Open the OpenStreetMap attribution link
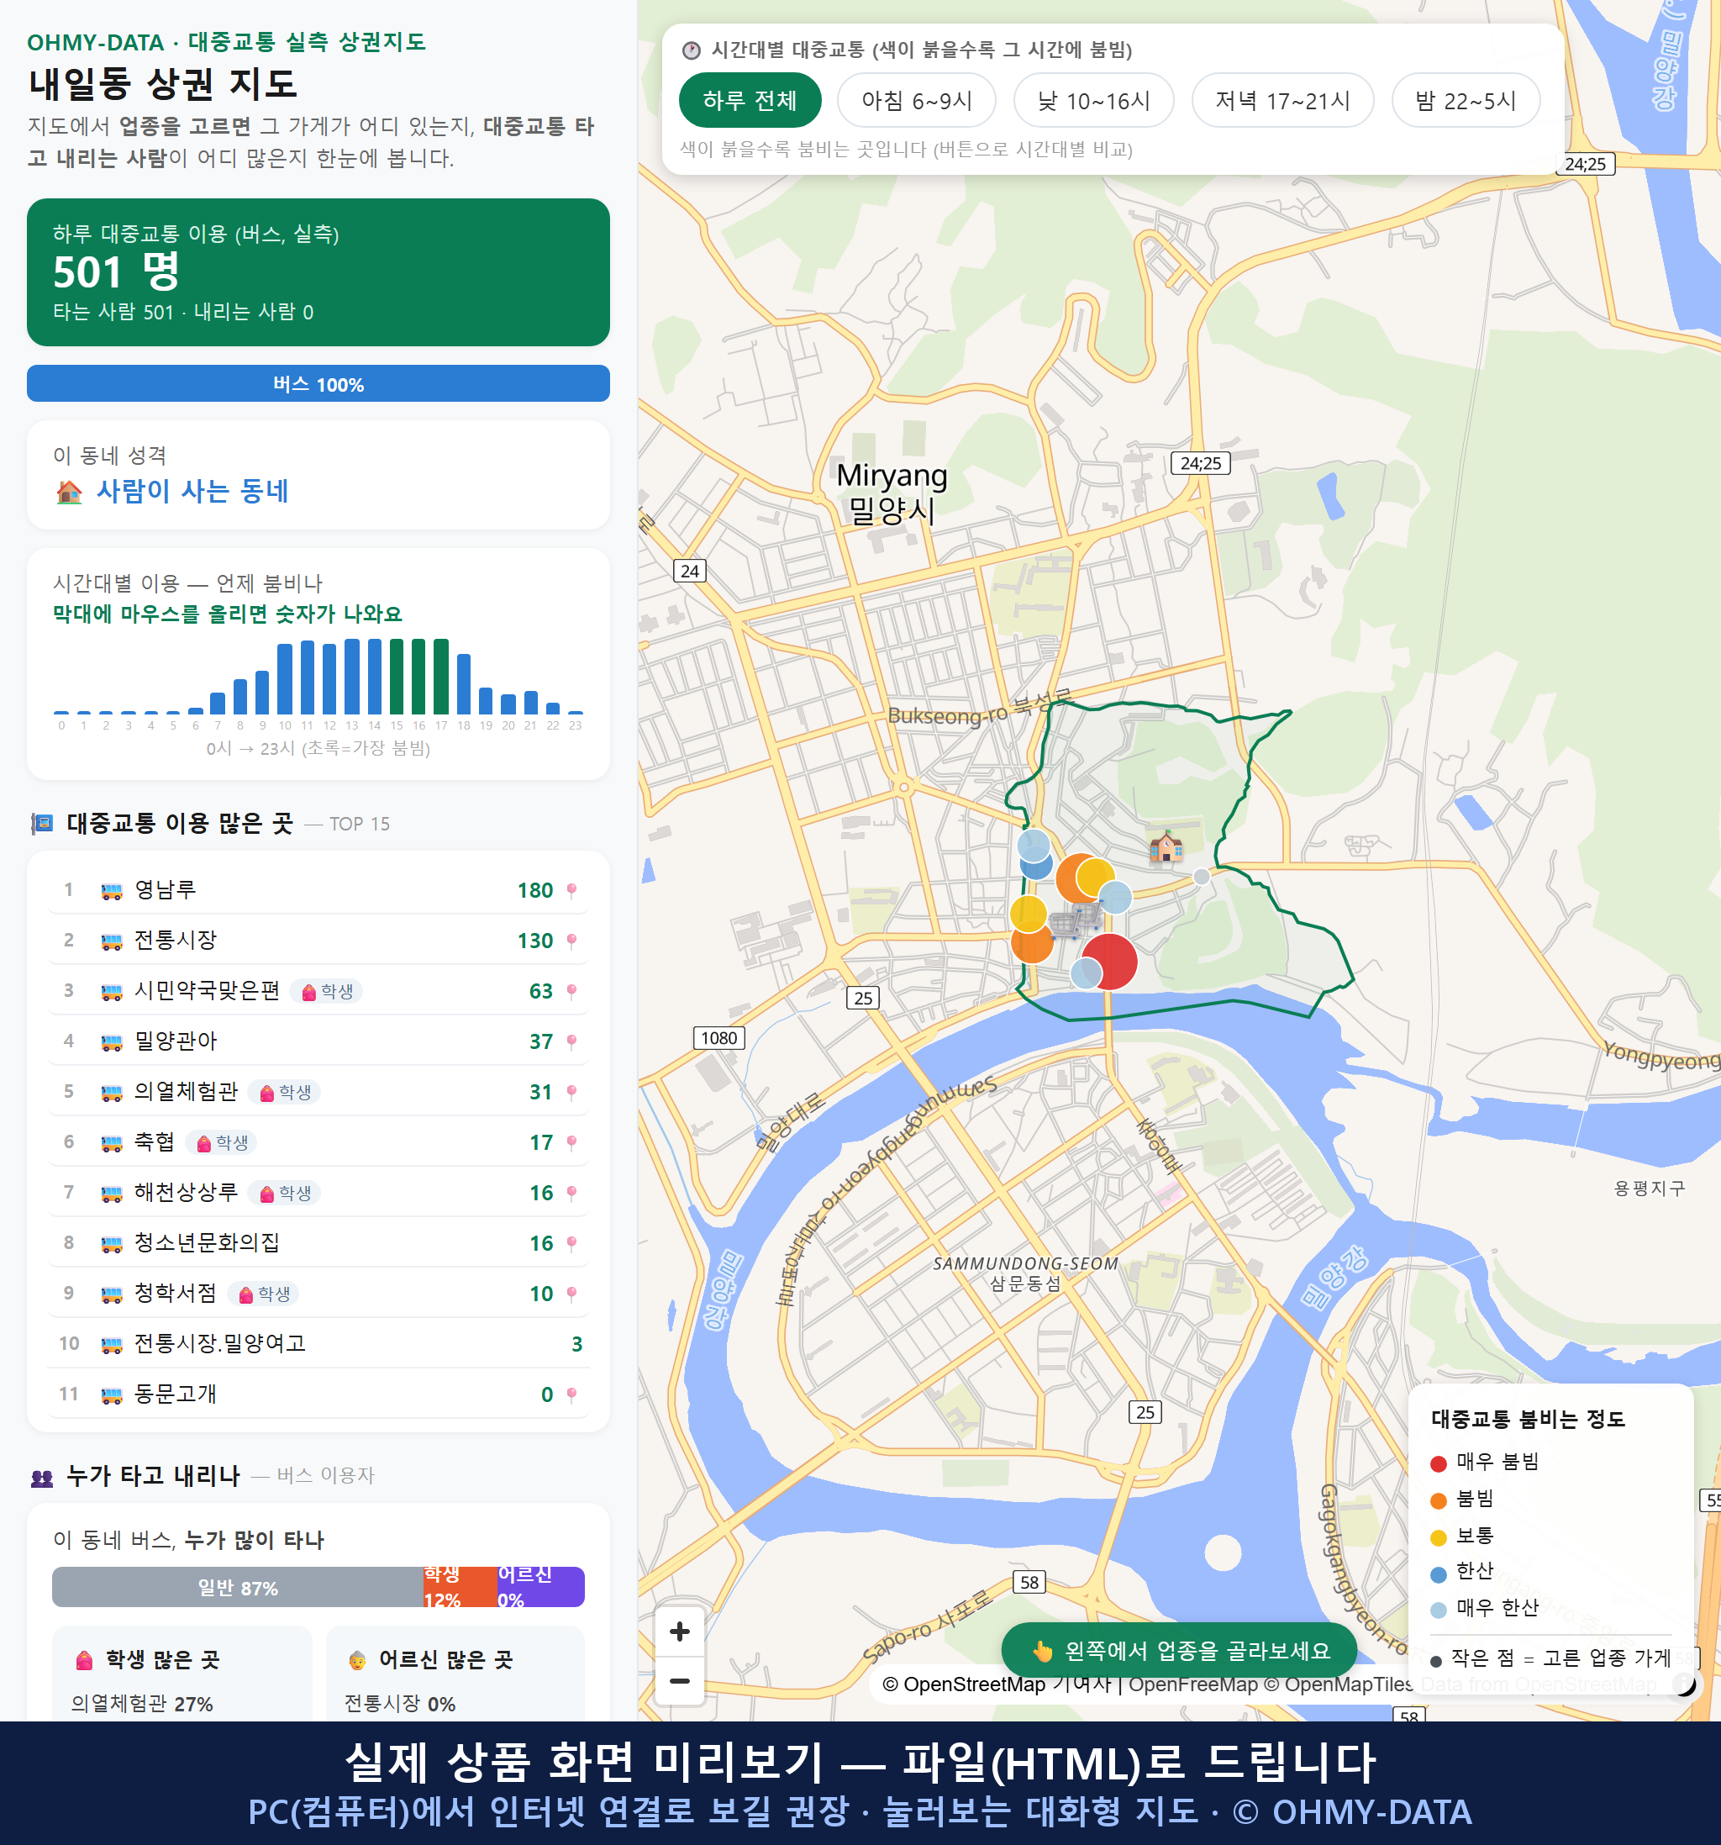 coord(963,1684)
